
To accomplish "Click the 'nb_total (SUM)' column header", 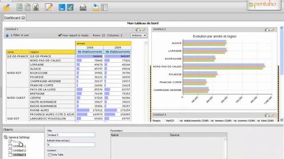I will 265,121.
